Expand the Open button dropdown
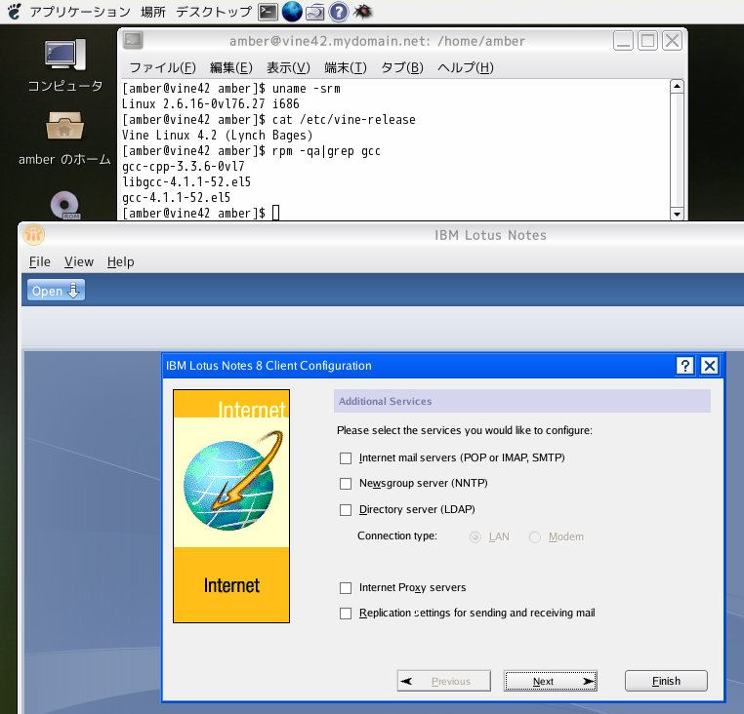The image size is (744, 714). pyautogui.click(x=56, y=290)
